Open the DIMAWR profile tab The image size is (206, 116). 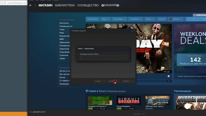click(110, 5)
